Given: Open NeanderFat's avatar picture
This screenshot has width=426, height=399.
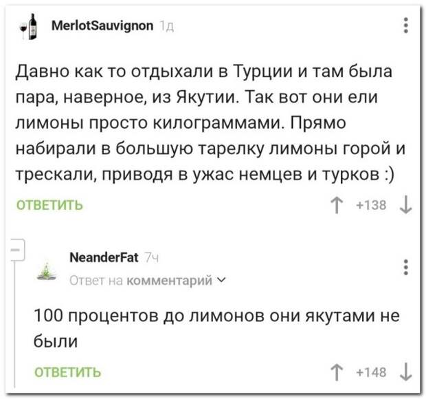Looking at the screenshot, I should (x=47, y=271).
